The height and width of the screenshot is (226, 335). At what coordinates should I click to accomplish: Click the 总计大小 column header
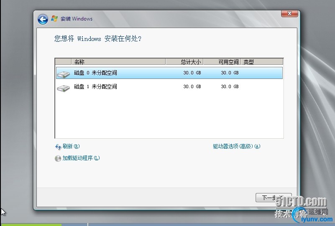(x=184, y=62)
